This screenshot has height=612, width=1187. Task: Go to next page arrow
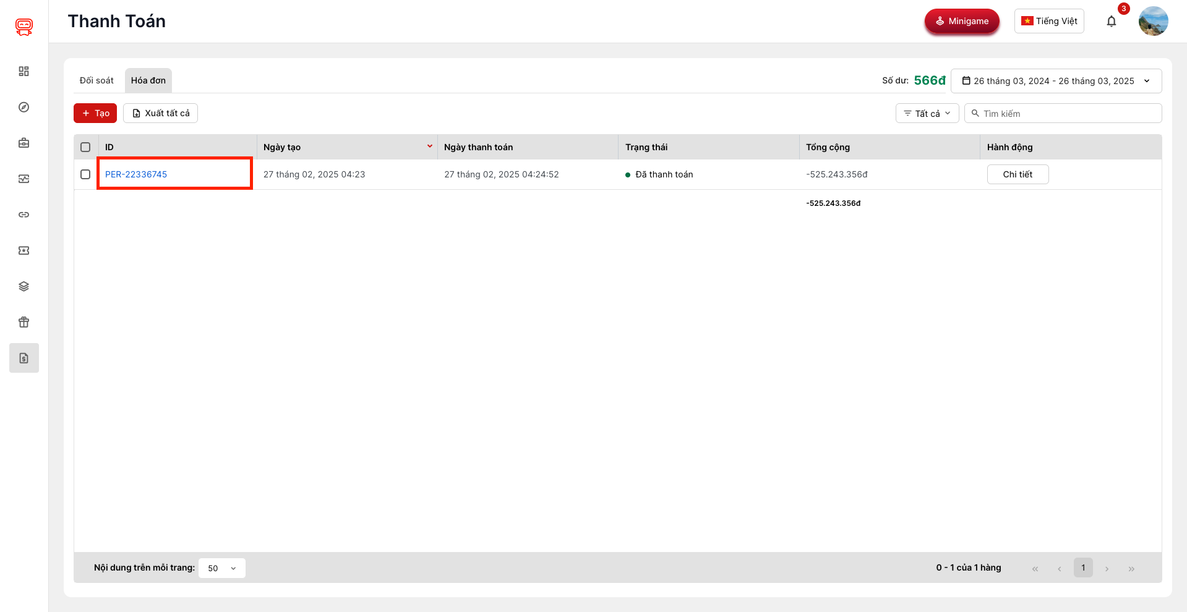[x=1107, y=569]
